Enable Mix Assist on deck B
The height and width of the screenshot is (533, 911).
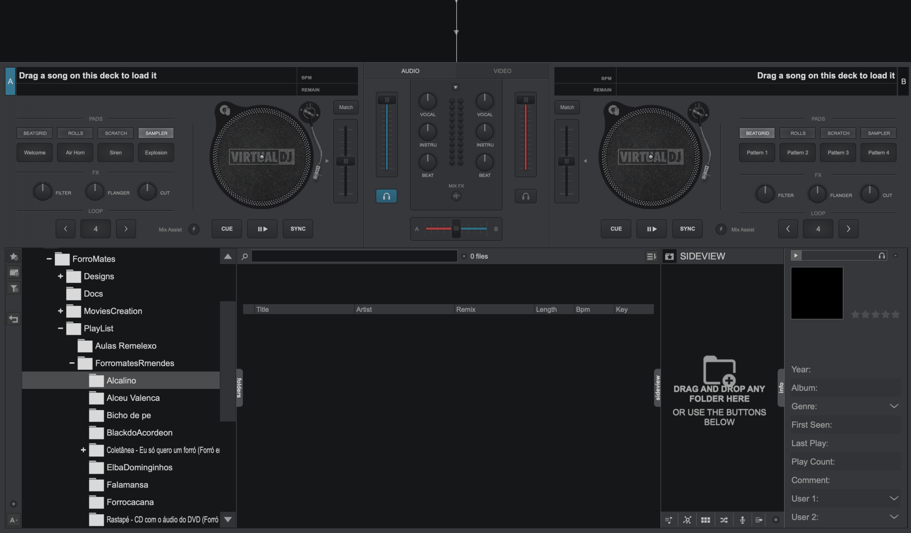tap(721, 229)
